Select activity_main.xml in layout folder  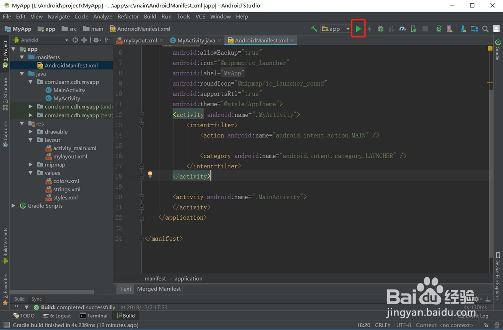coord(75,148)
